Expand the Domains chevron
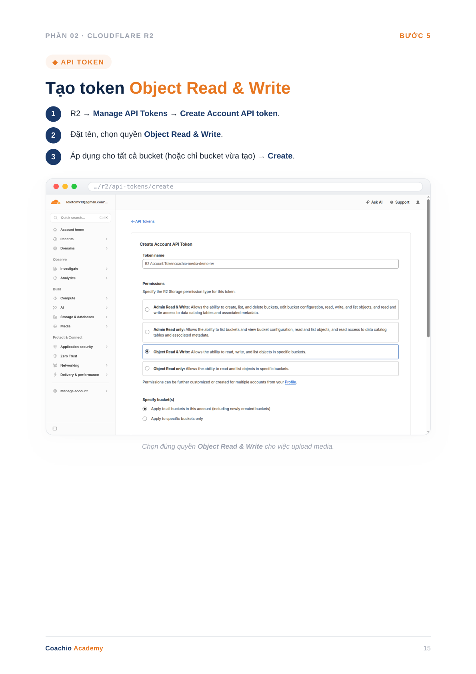476x674 pixels. pyautogui.click(x=107, y=249)
